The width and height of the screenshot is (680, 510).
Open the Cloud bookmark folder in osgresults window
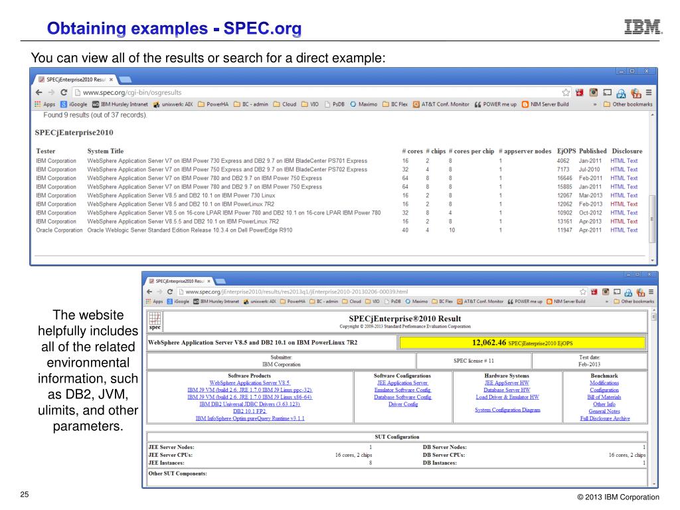point(285,104)
